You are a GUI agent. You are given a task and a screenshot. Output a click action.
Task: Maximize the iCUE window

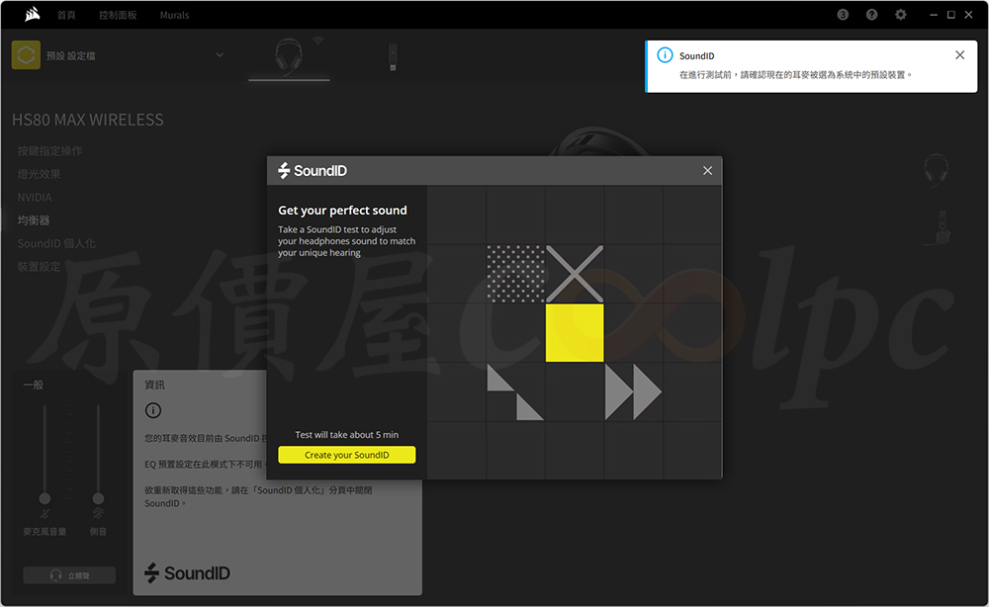coord(951,15)
